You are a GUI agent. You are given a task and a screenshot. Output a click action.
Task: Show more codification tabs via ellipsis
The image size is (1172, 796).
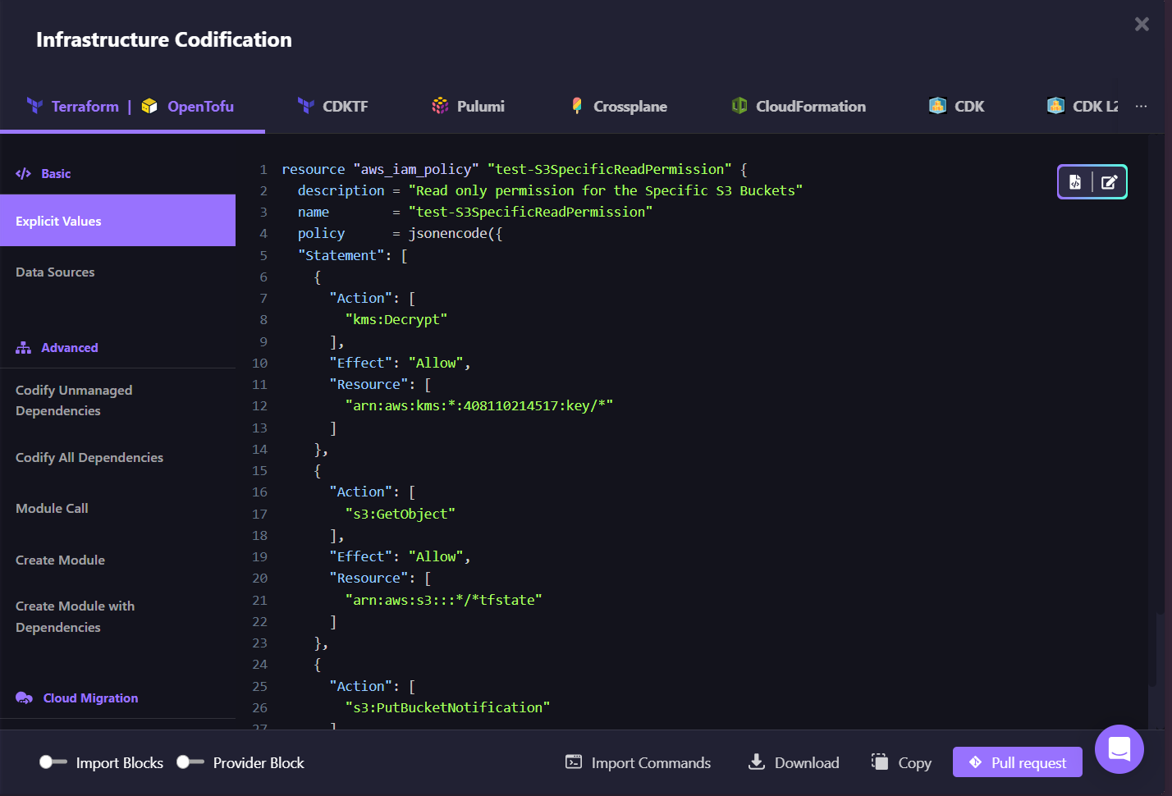coord(1141,106)
